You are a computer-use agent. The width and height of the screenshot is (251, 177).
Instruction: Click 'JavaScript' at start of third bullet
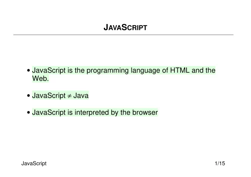click(x=49, y=113)
